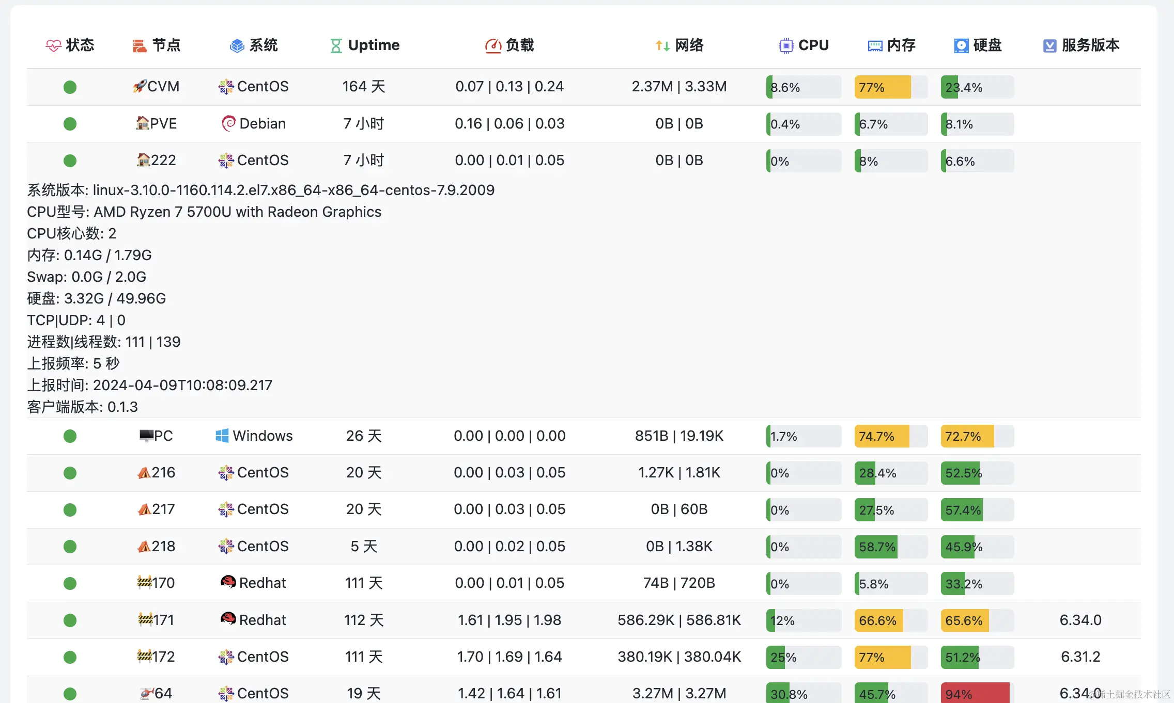Click the Debian logo in PVE row
This screenshot has height=703, width=1174.
point(228,123)
